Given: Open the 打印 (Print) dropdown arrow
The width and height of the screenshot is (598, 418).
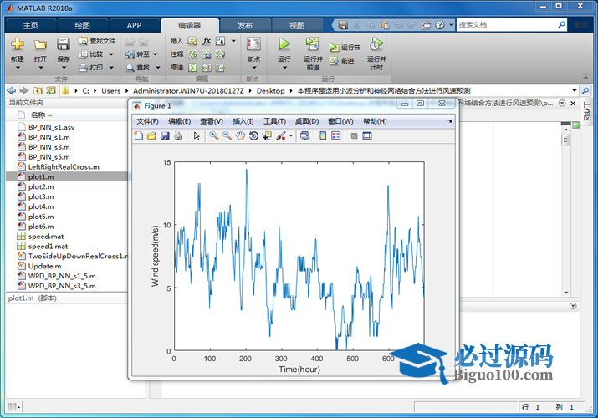Looking at the screenshot, I should tap(110, 68).
